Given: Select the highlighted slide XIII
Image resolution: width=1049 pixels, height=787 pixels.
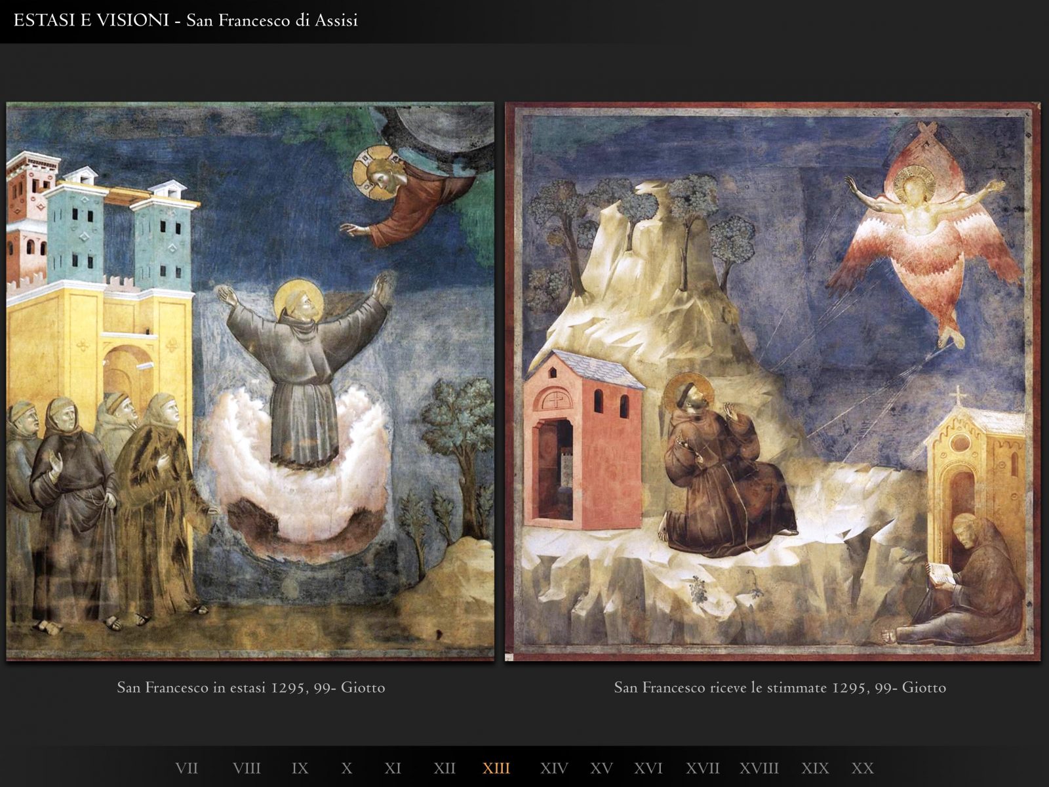Looking at the screenshot, I should click(496, 768).
